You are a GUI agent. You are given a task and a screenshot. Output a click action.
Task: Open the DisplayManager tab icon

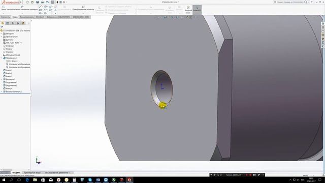(23, 23)
